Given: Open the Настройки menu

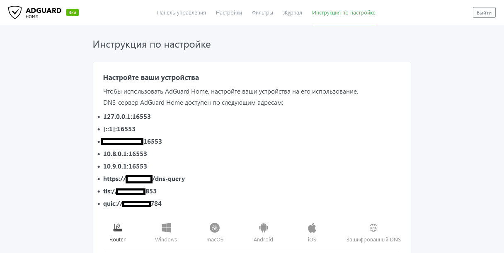Looking at the screenshot, I should click(229, 12).
